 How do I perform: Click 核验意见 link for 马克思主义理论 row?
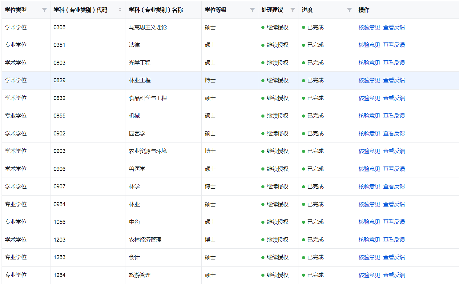pyautogui.click(x=369, y=27)
